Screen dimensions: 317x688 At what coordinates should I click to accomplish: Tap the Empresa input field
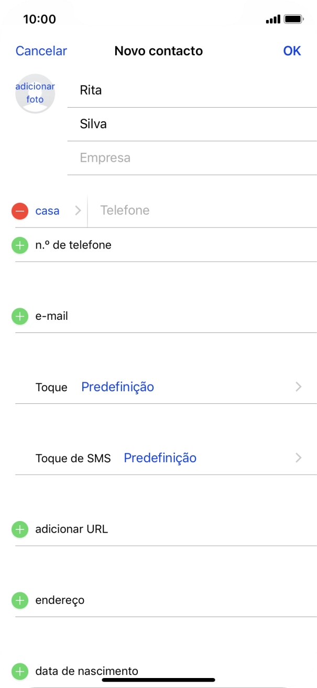pos(157,158)
